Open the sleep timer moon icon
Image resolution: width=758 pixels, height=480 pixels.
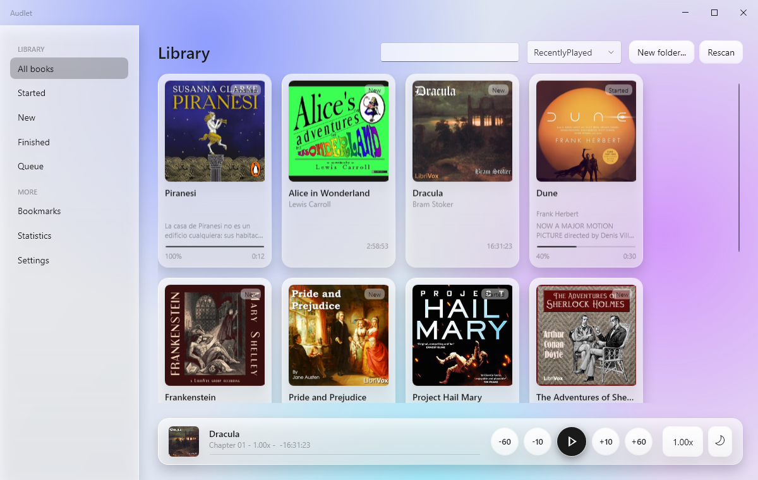pyautogui.click(x=720, y=441)
